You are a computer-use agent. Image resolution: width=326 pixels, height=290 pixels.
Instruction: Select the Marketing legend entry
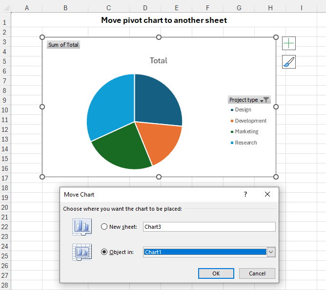tap(244, 132)
